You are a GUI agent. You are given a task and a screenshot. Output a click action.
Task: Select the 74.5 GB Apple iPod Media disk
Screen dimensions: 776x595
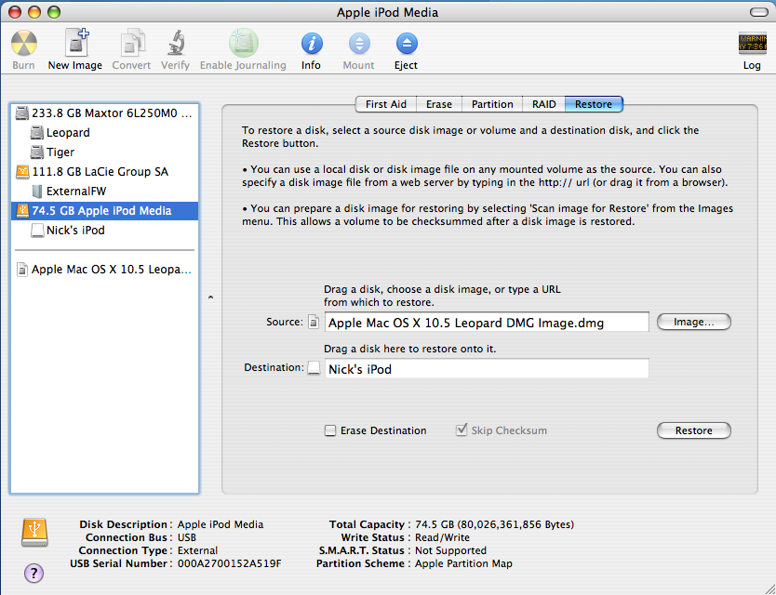pyautogui.click(x=105, y=211)
